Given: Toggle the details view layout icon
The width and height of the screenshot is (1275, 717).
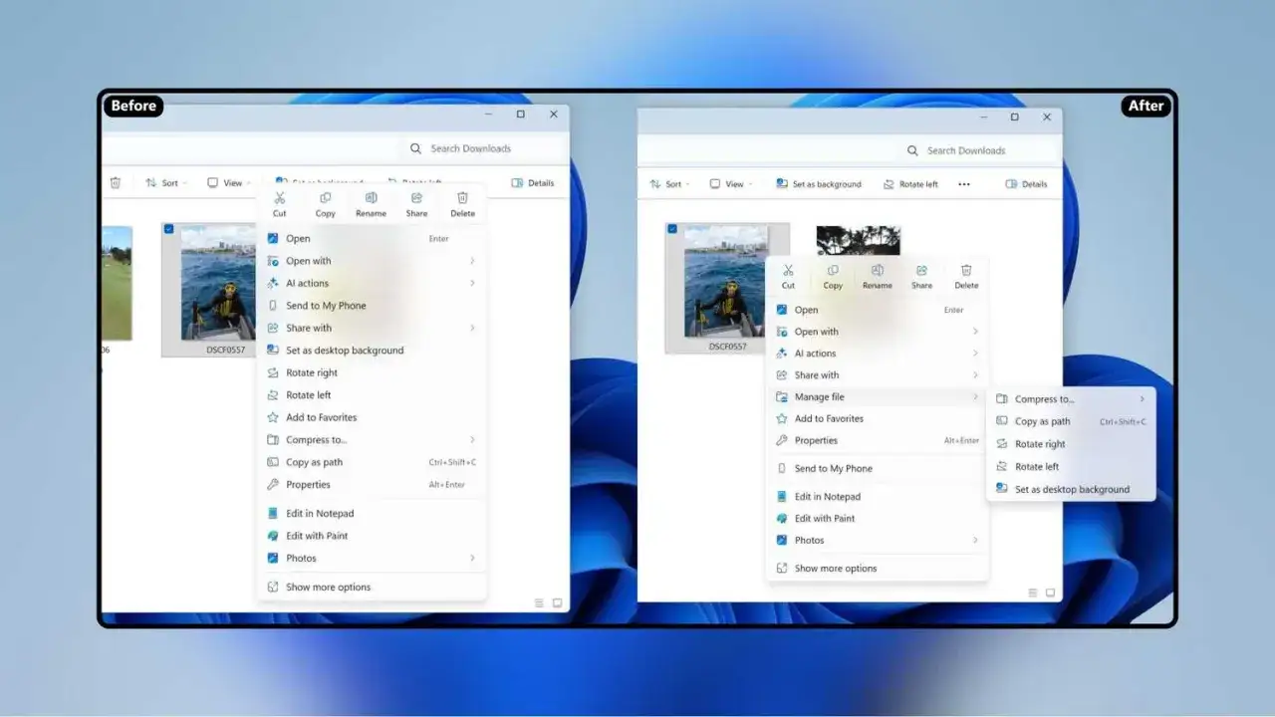Looking at the screenshot, I should [1031, 592].
